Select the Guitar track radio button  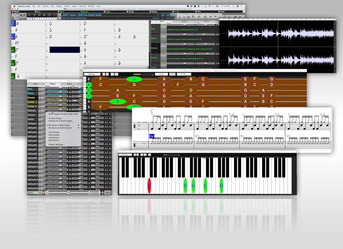tap(104, 12)
